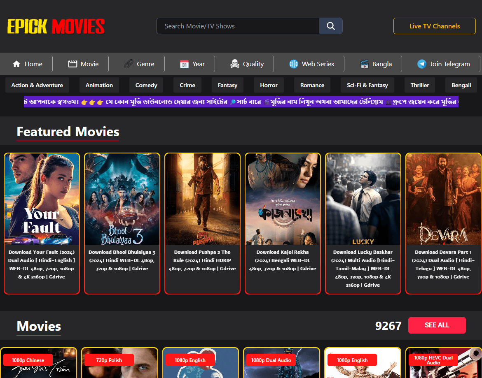Screen dimensions: 482x378
Task: Open the Bangla menu item
Action: click(x=376, y=64)
